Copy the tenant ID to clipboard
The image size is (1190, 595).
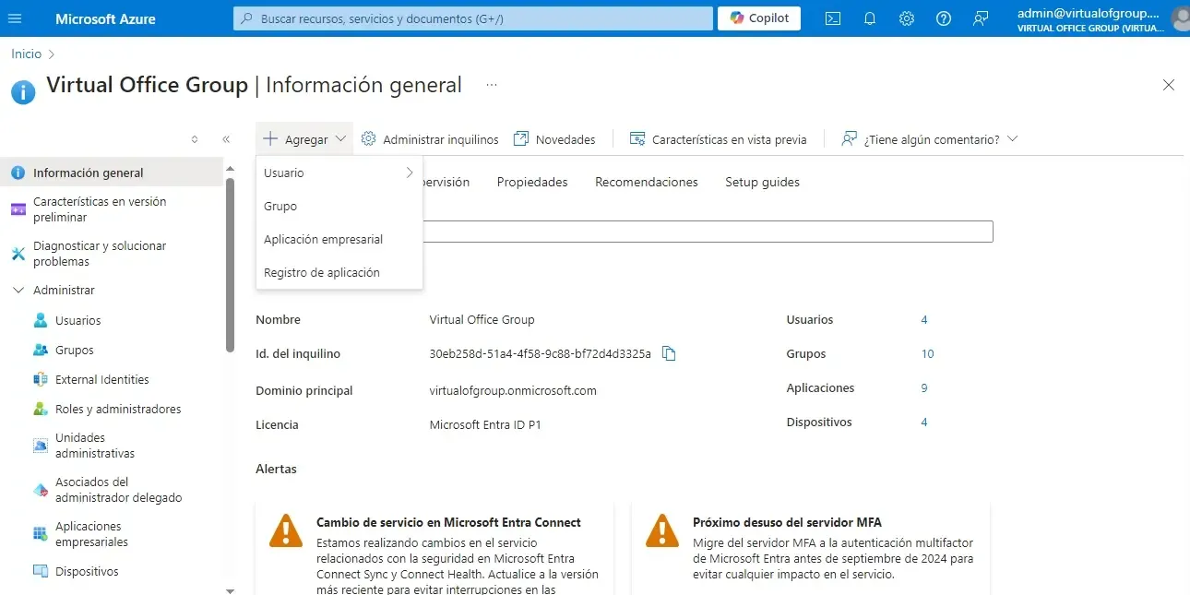pyautogui.click(x=670, y=353)
